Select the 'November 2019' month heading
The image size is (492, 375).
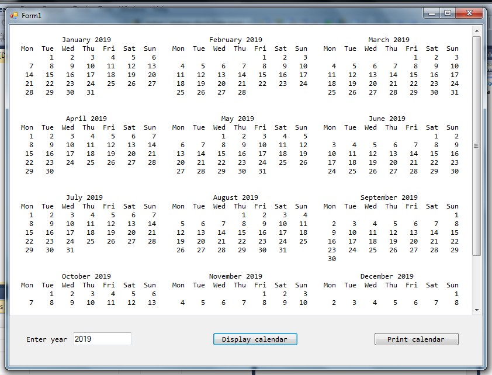235,276
